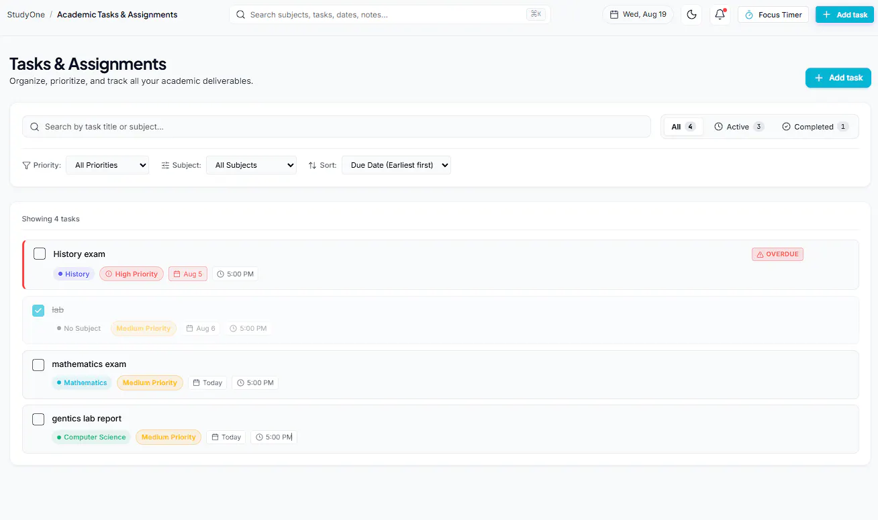
Task: Click the Sort arrows icon
Action: 312,165
